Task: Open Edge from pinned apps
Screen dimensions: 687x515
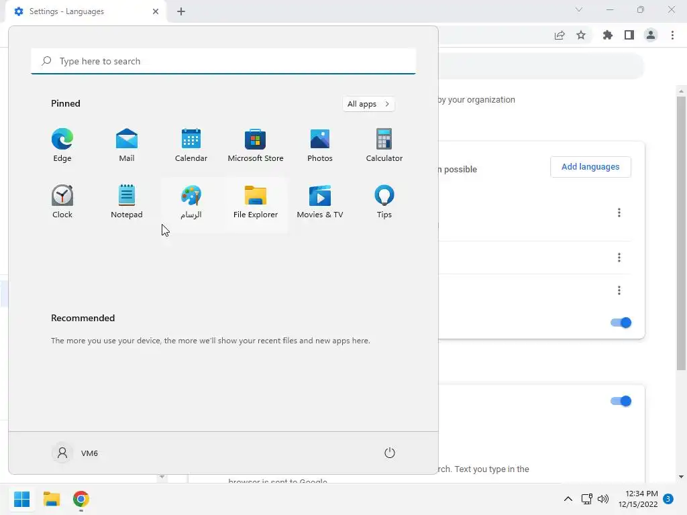Action: coord(62,146)
